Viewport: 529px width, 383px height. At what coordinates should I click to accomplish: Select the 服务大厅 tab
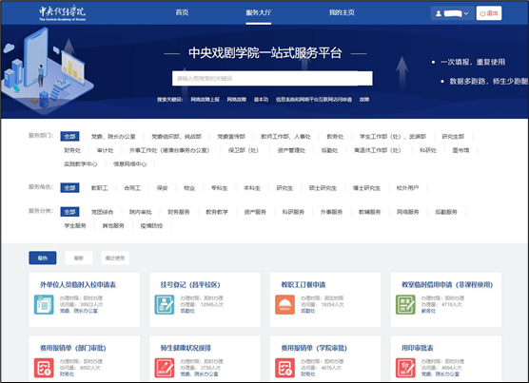tap(259, 12)
